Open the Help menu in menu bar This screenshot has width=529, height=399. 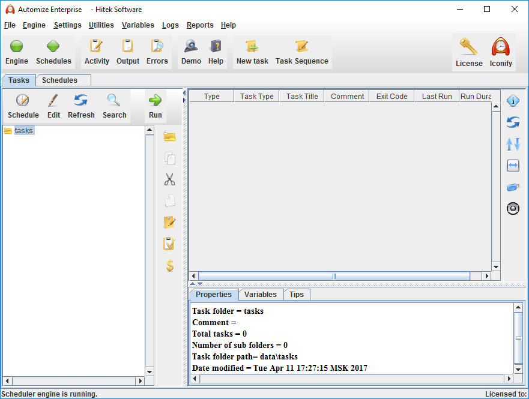228,25
